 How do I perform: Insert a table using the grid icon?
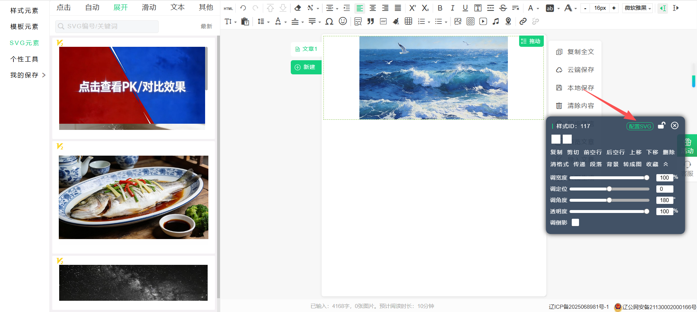tap(408, 21)
